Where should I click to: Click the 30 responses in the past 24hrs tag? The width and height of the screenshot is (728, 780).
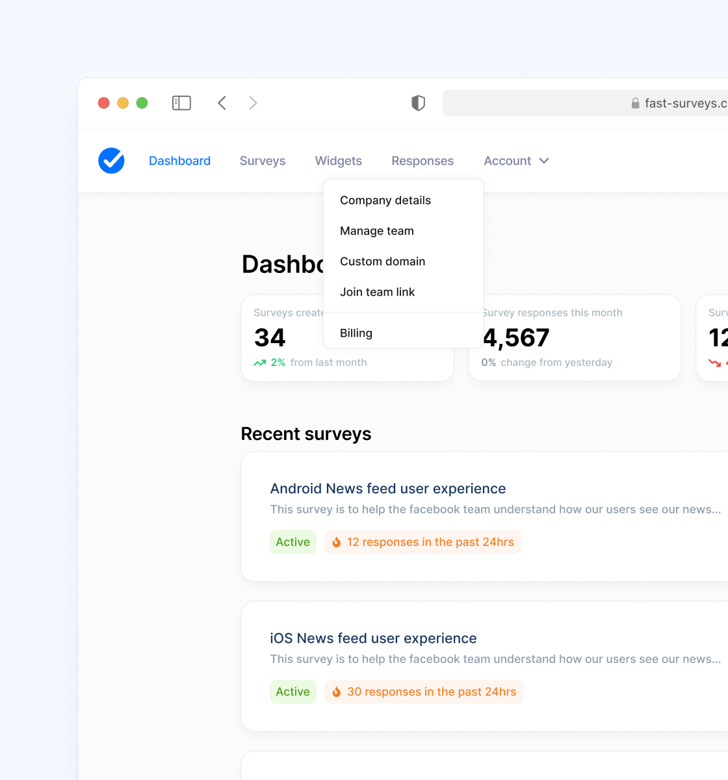click(424, 692)
